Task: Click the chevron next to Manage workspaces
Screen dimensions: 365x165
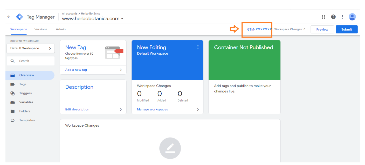Action: click(x=198, y=110)
